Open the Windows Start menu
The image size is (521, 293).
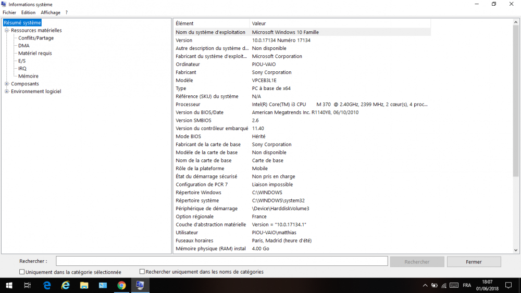pyautogui.click(x=9, y=285)
